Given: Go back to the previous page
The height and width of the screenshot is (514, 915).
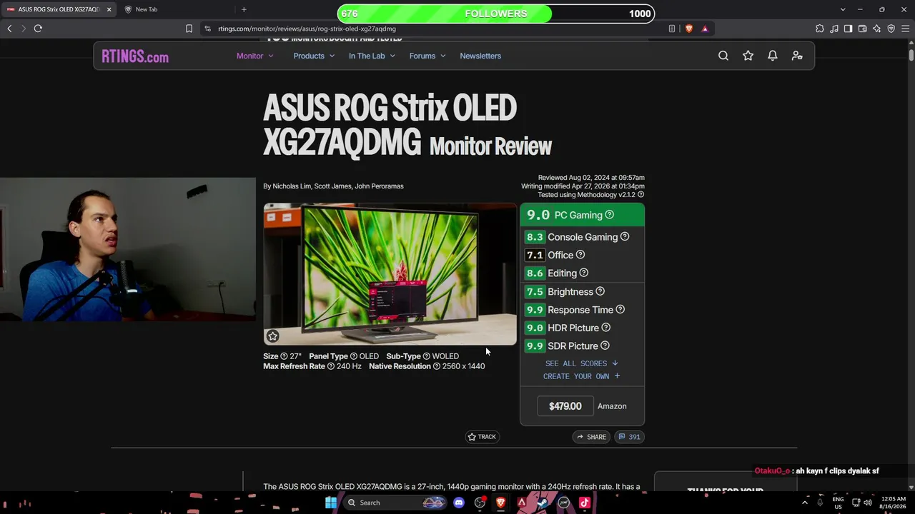Looking at the screenshot, I should pyautogui.click(x=9, y=29).
